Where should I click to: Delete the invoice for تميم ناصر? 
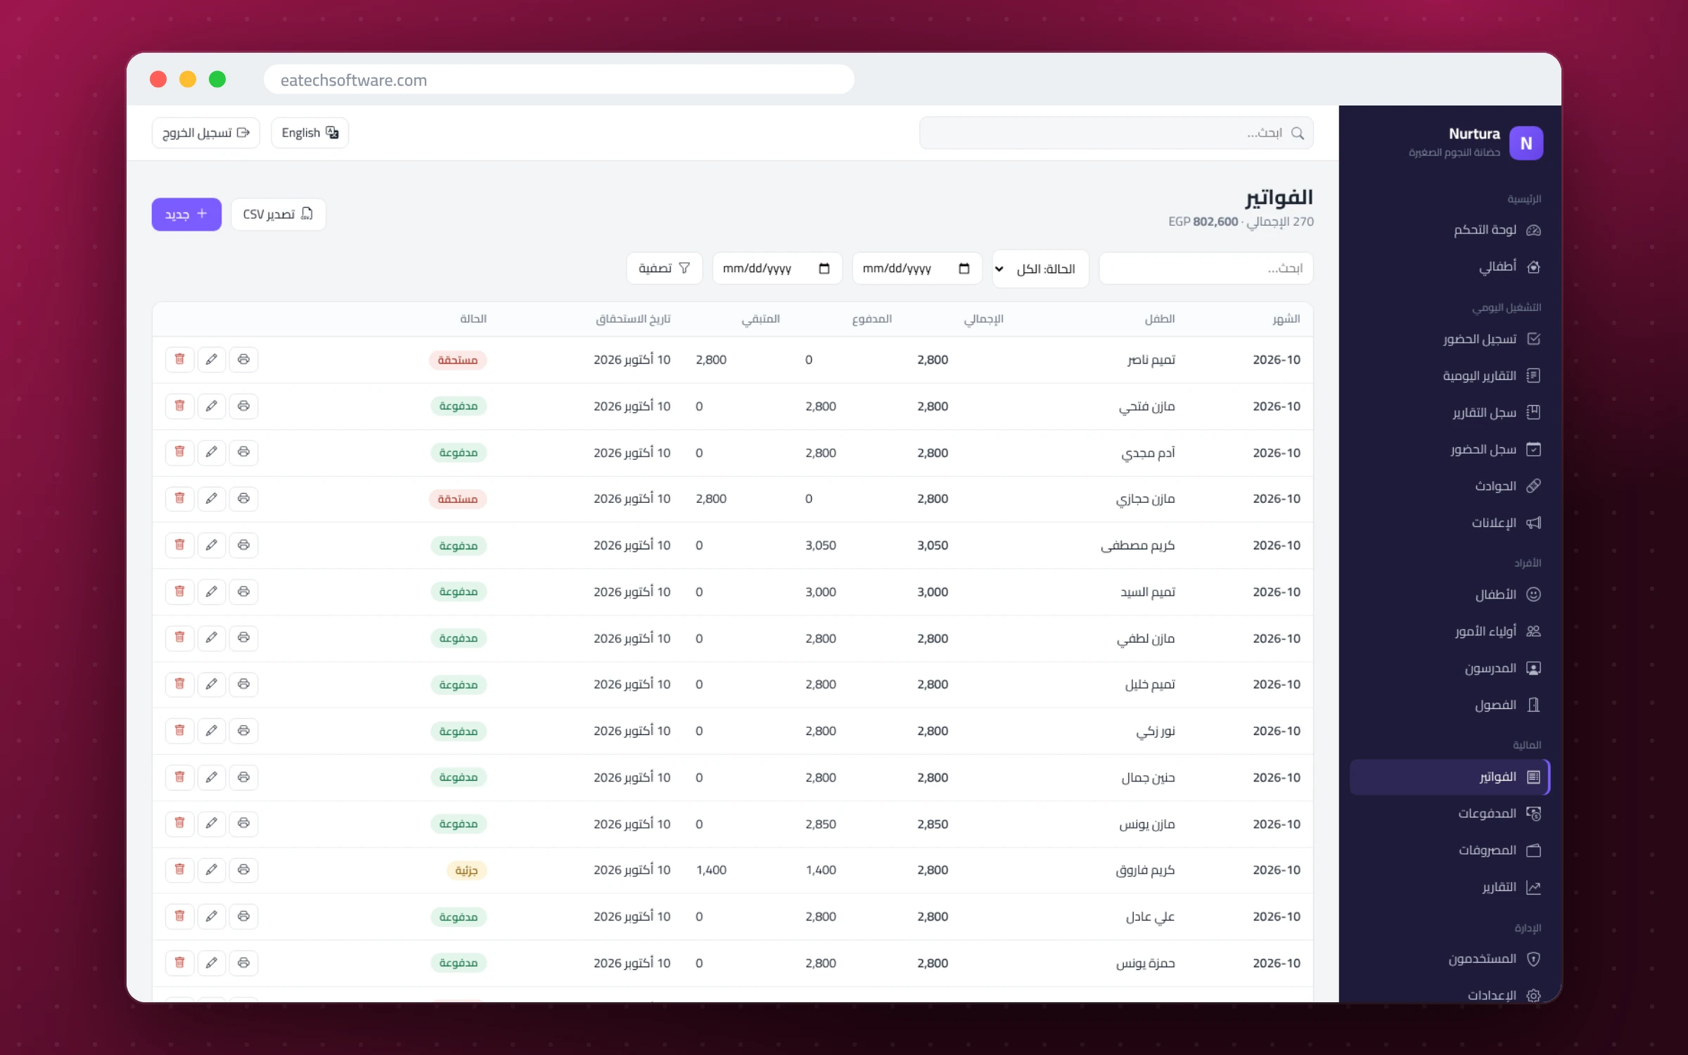tap(179, 359)
